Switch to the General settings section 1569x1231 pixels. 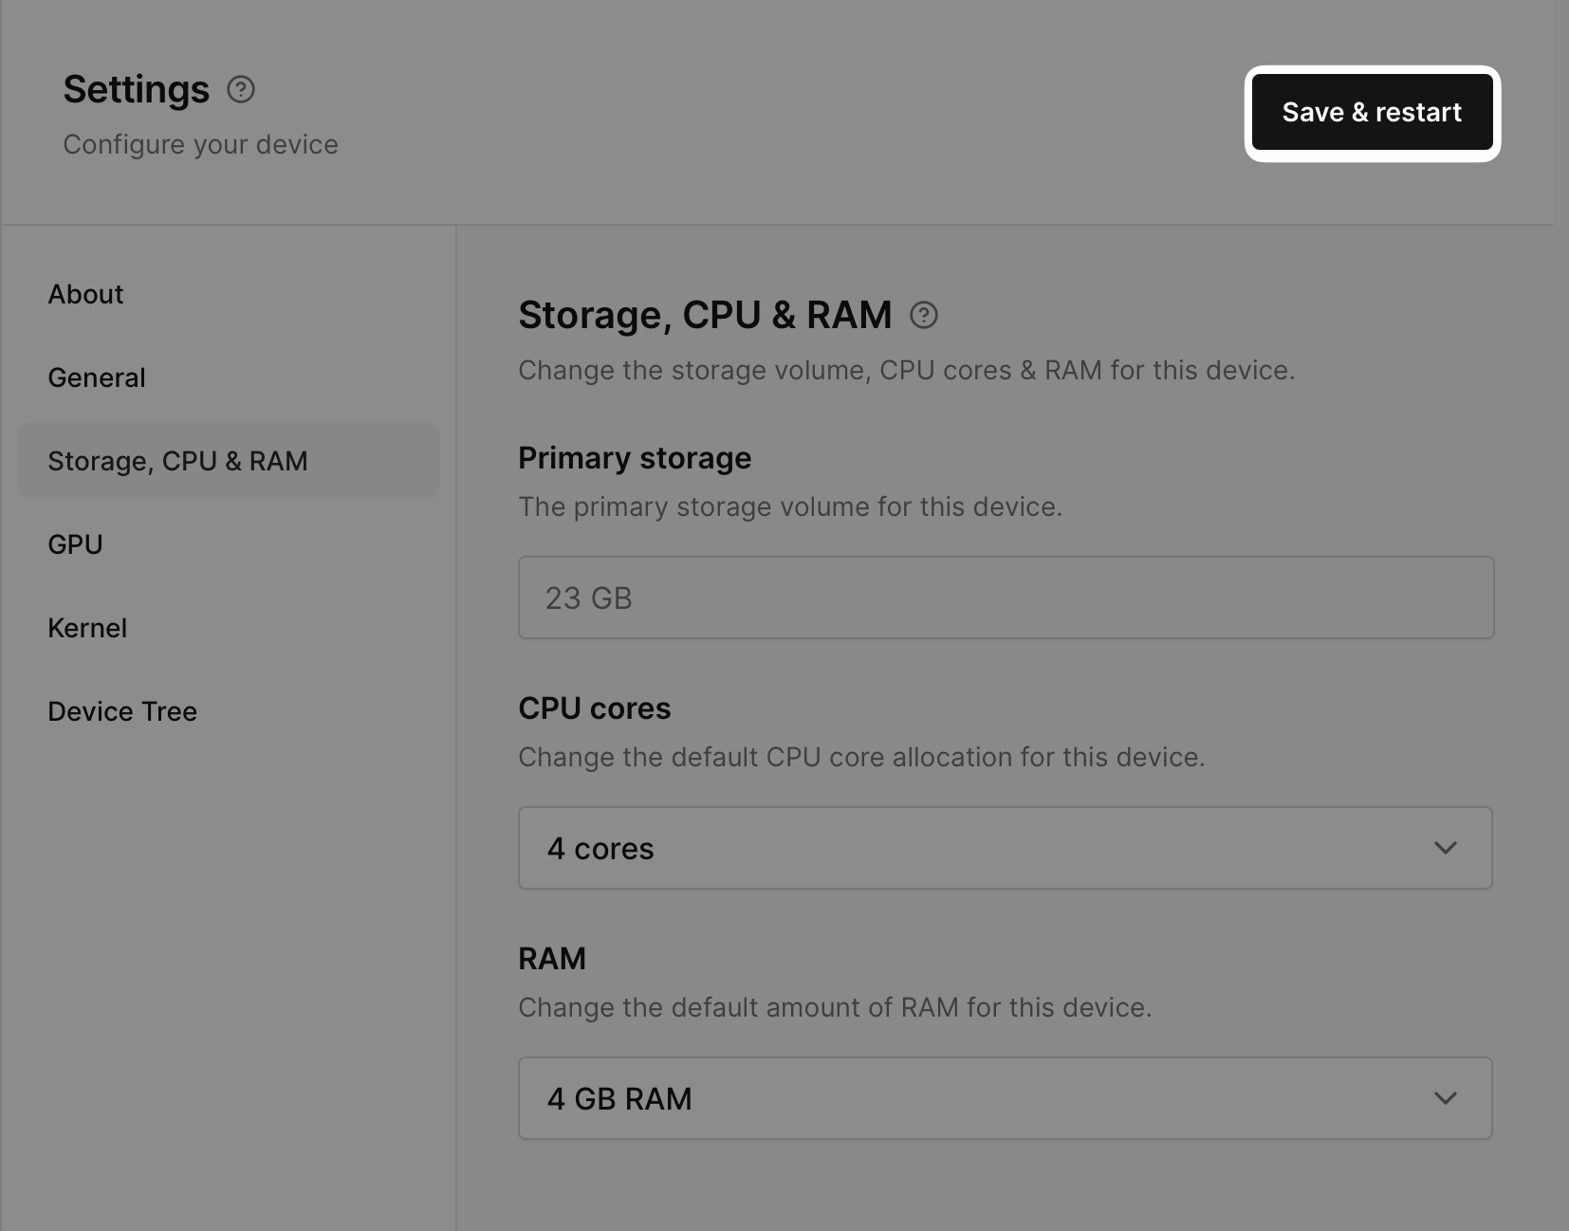[x=96, y=377]
